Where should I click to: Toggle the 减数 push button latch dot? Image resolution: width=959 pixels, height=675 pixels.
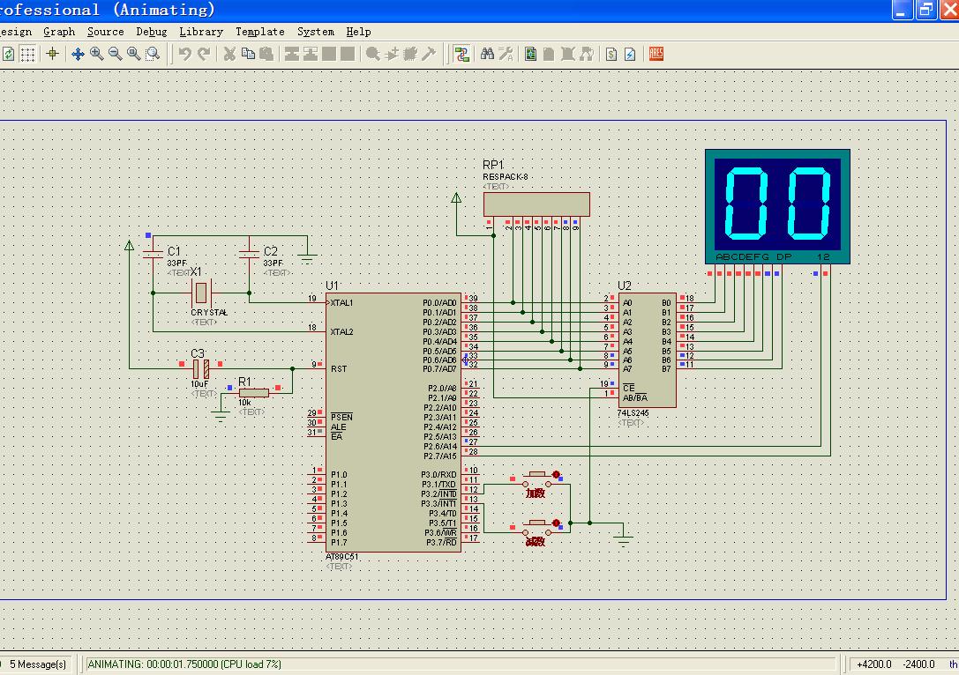pyautogui.click(x=556, y=523)
